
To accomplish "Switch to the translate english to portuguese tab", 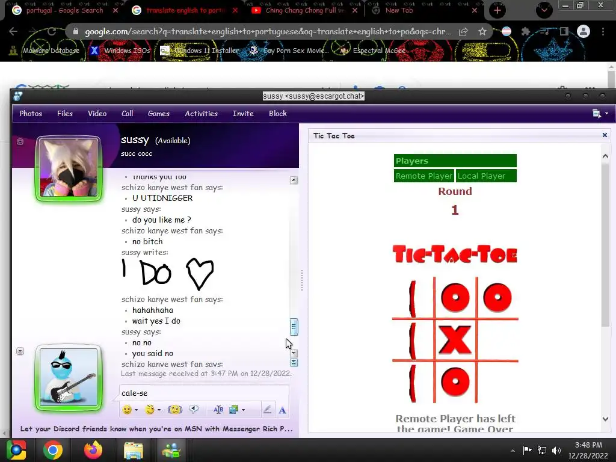I will coord(185,10).
